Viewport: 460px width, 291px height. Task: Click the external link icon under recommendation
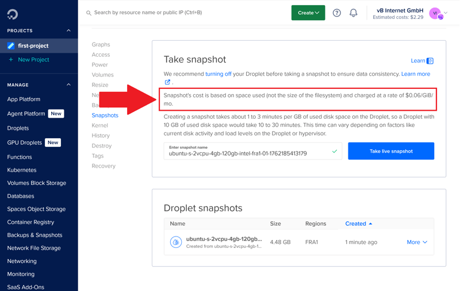click(x=167, y=82)
